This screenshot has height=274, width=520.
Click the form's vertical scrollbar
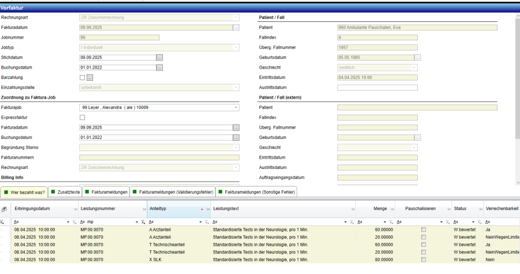pos(517,87)
